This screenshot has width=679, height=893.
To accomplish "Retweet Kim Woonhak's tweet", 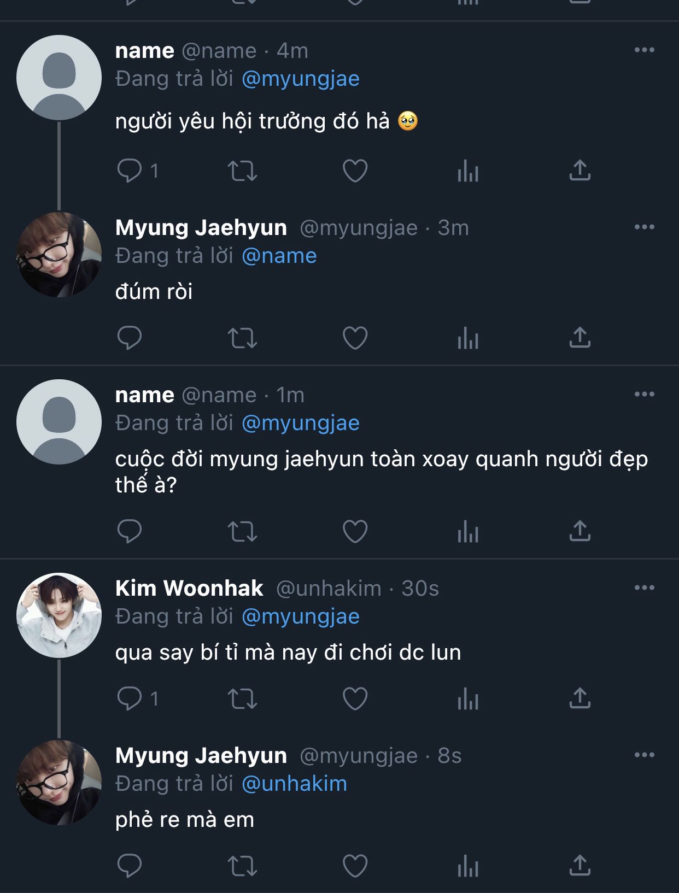I will (242, 698).
